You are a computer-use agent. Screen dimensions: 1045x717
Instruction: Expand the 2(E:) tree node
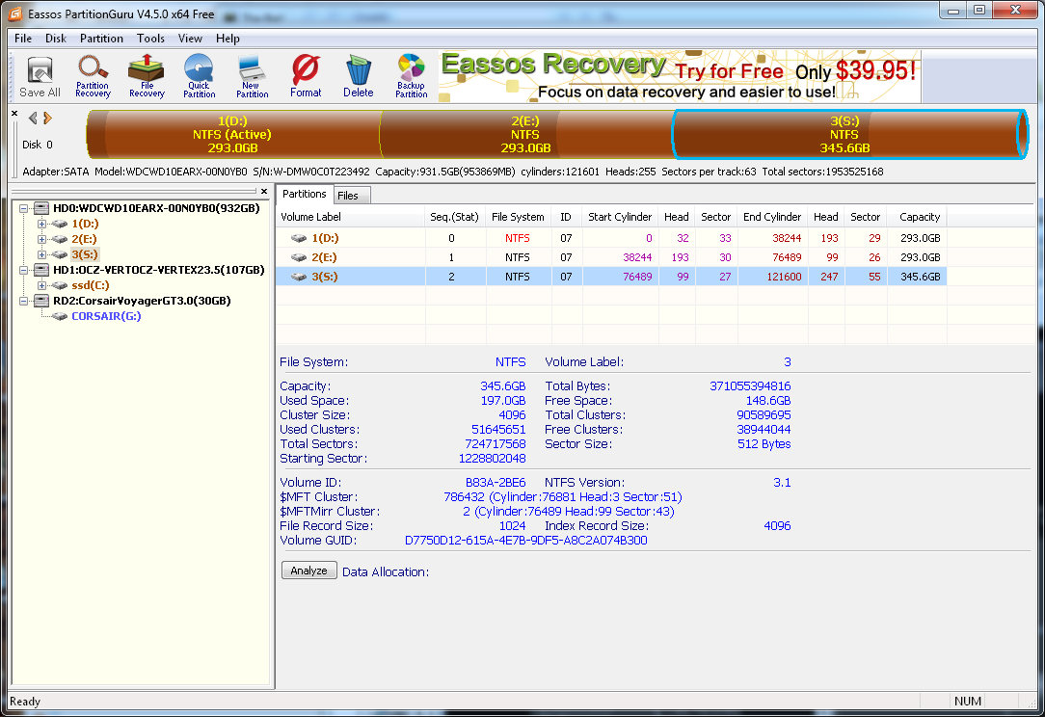pos(42,239)
